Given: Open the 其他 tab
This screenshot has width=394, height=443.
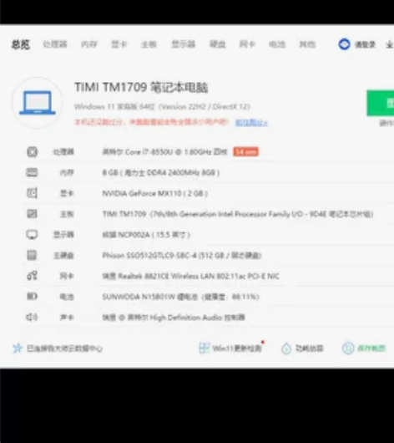Looking at the screenshot, I should tap(307, 44).
